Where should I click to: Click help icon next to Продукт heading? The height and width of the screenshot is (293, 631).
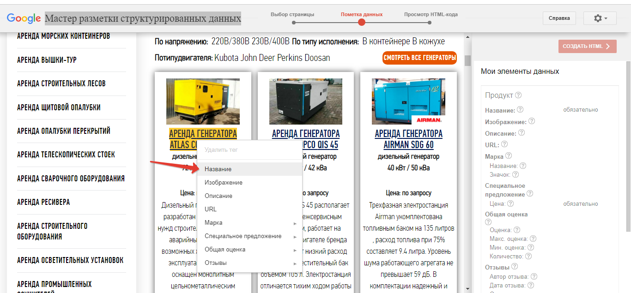coord(518,96)
